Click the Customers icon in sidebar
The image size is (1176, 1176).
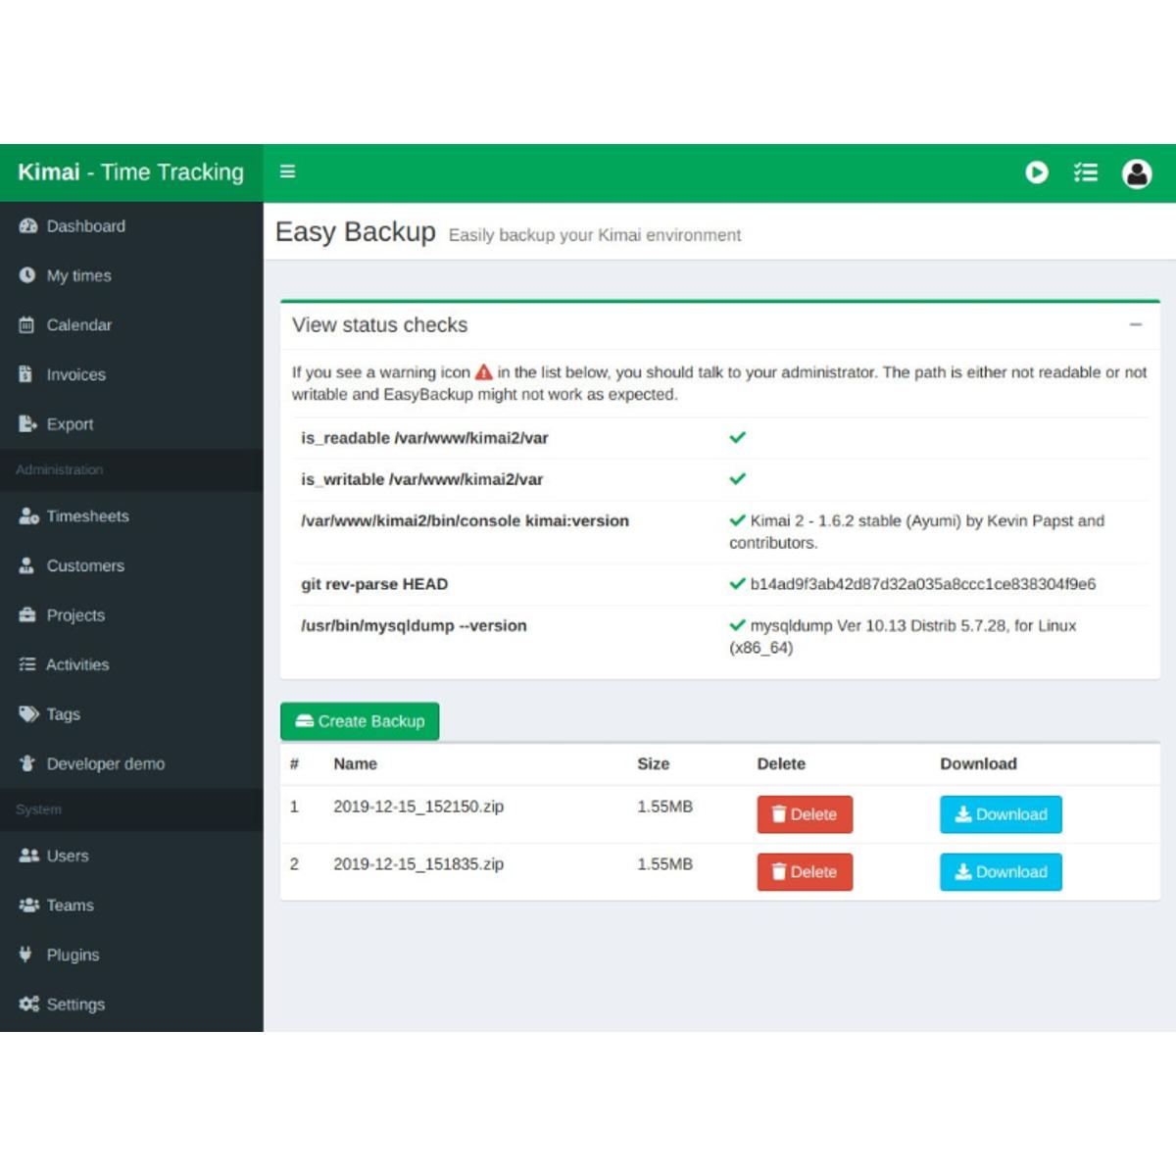pos(26,565)
